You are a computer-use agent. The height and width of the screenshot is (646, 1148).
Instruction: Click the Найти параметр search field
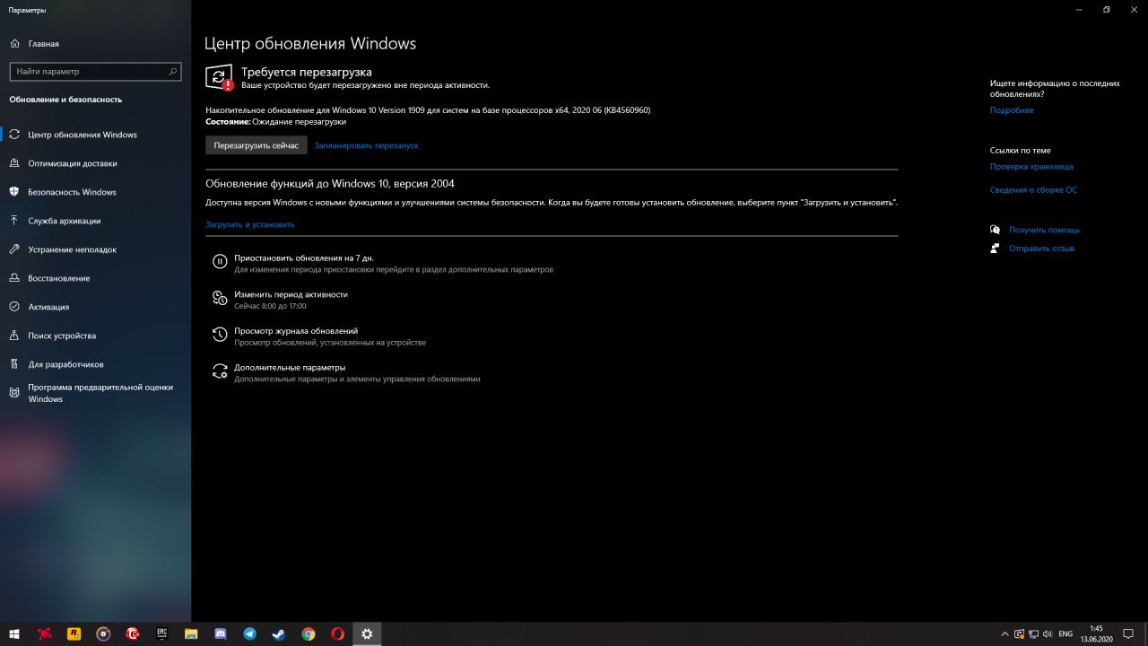point(95,71)
